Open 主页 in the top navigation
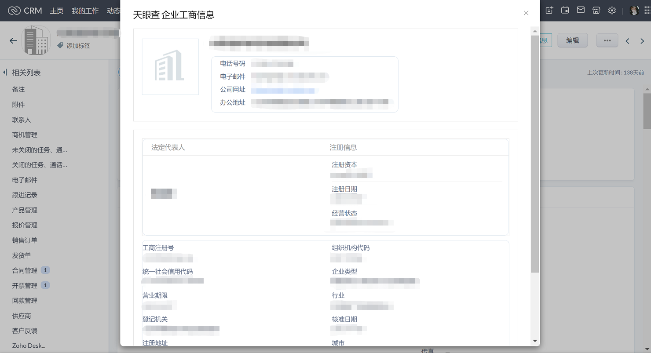Viewport: 651px width, 353px height. [57, 11]
